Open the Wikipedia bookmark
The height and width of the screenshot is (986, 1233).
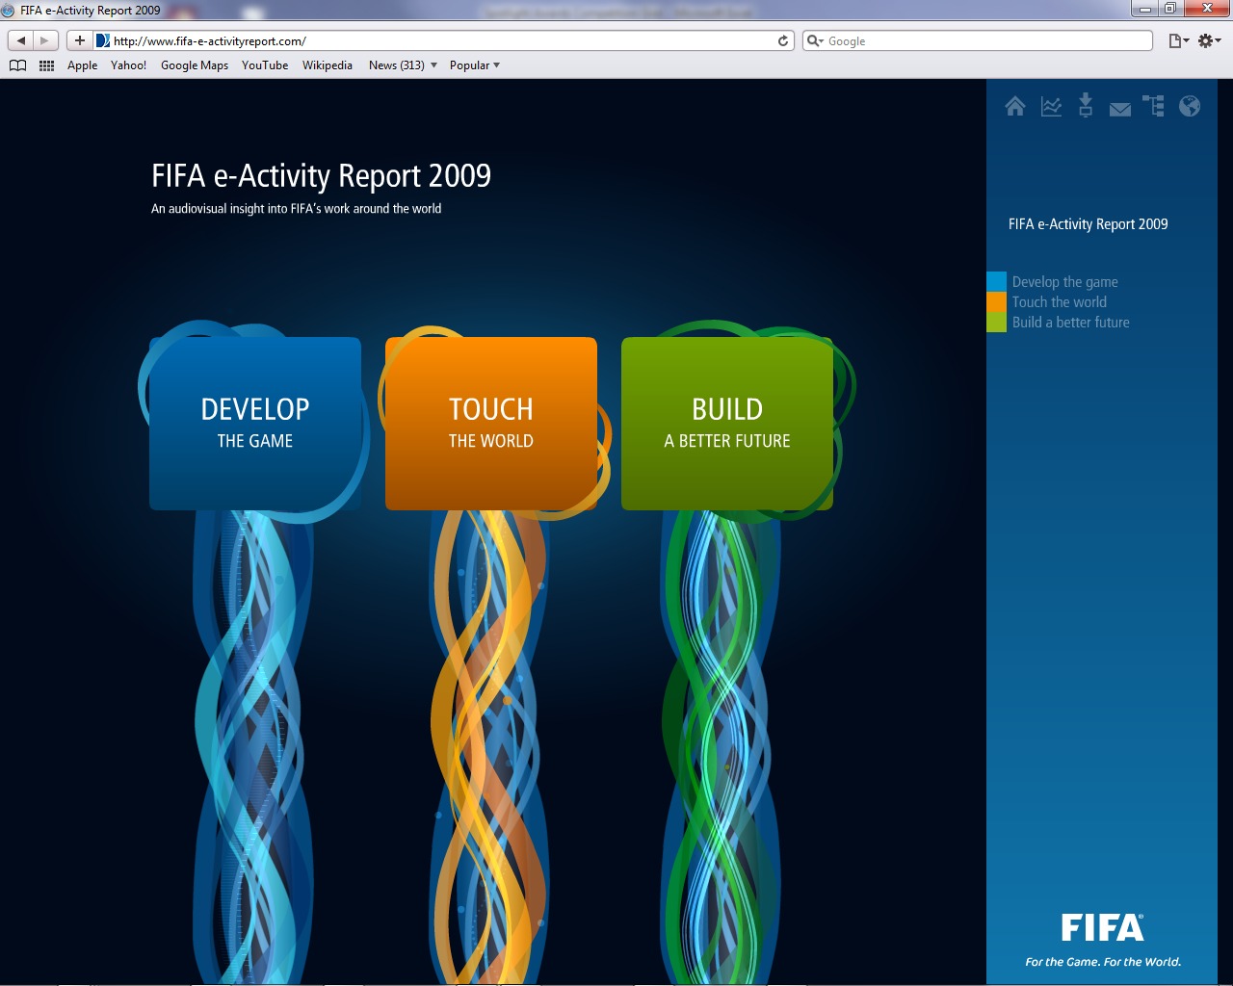pos(327,65)
